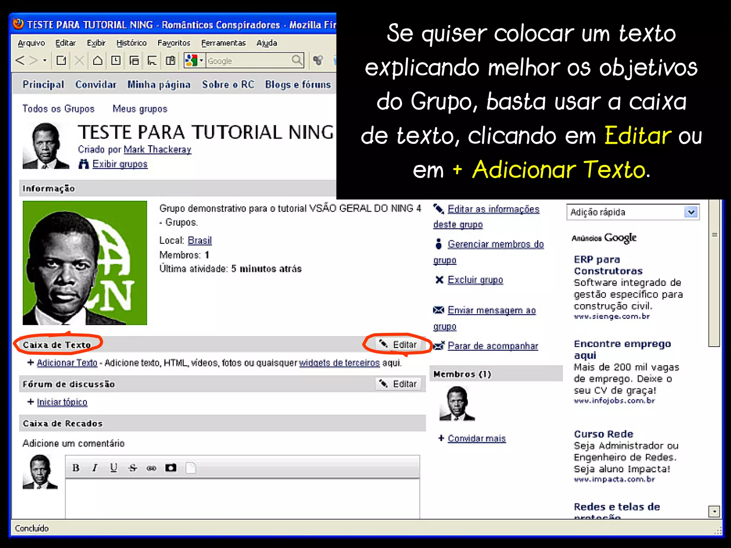Insert image using camera icon
This screenshot has height=548, width=731.
pyautogui.click(x=171, y=468)
